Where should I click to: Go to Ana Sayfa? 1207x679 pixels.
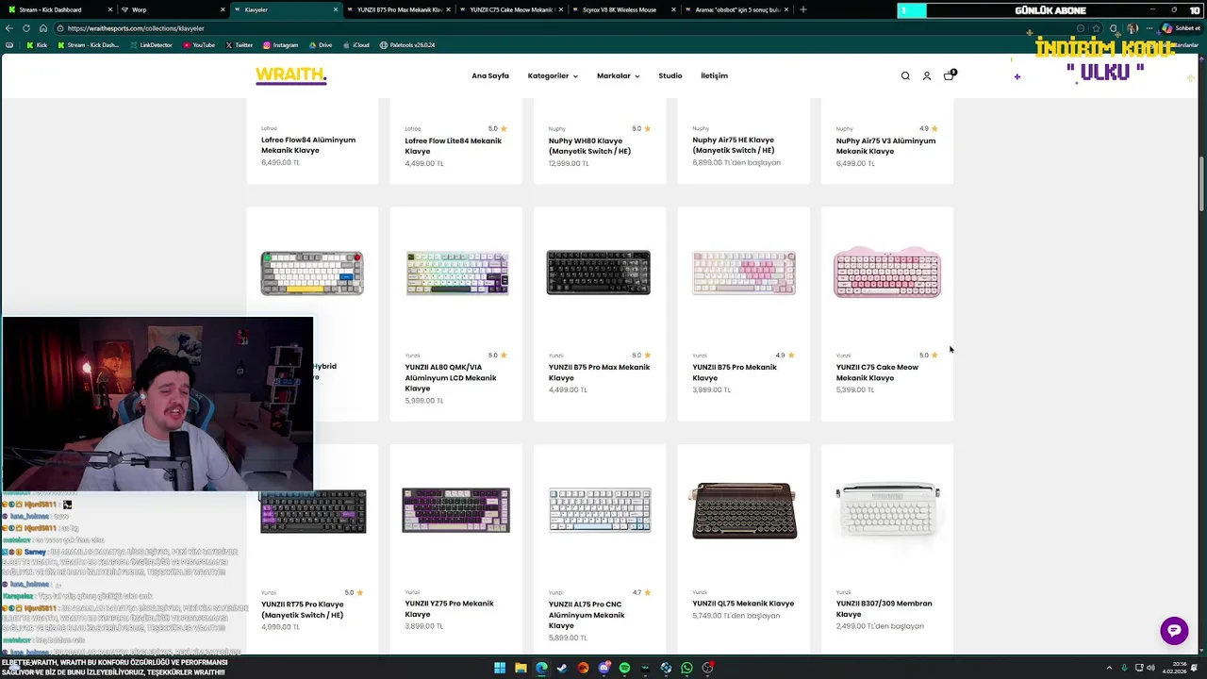tap(490, 75)
